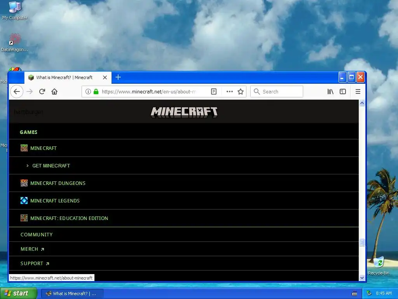Open the Recycle Bin icon
This screenshot has width=398, height=299.
coord(379,266)
